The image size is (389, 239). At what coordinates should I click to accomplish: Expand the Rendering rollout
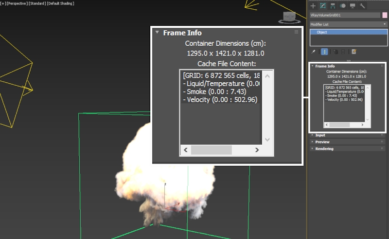coord(324,148)
